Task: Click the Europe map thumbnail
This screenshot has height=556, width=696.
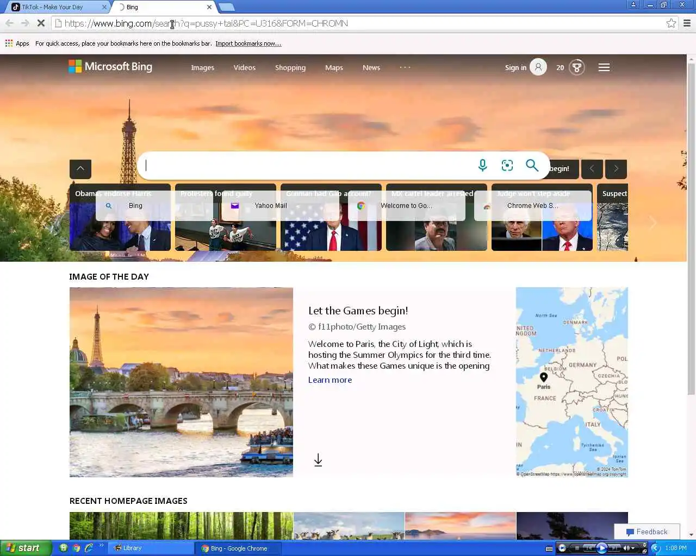Action: tap(572, 382)
